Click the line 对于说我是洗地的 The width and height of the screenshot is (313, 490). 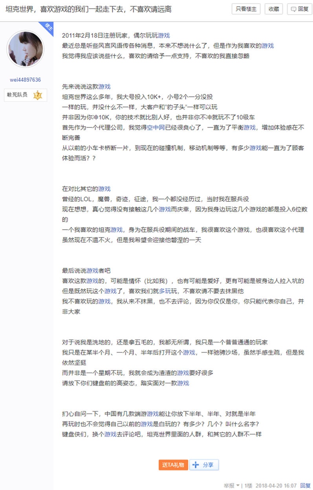point(165,342)
